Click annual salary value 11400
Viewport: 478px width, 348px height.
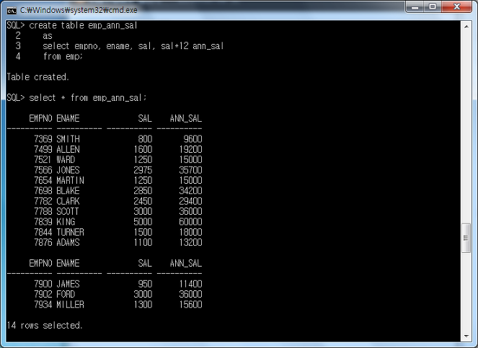pyautogui.click(x=190, y=285)
